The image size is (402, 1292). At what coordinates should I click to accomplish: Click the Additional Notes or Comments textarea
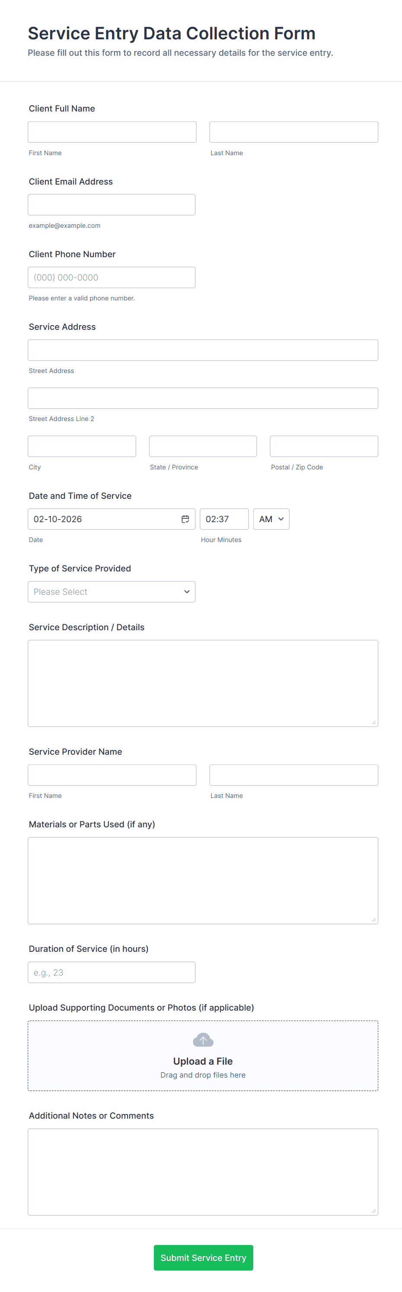click(203, 1172)
